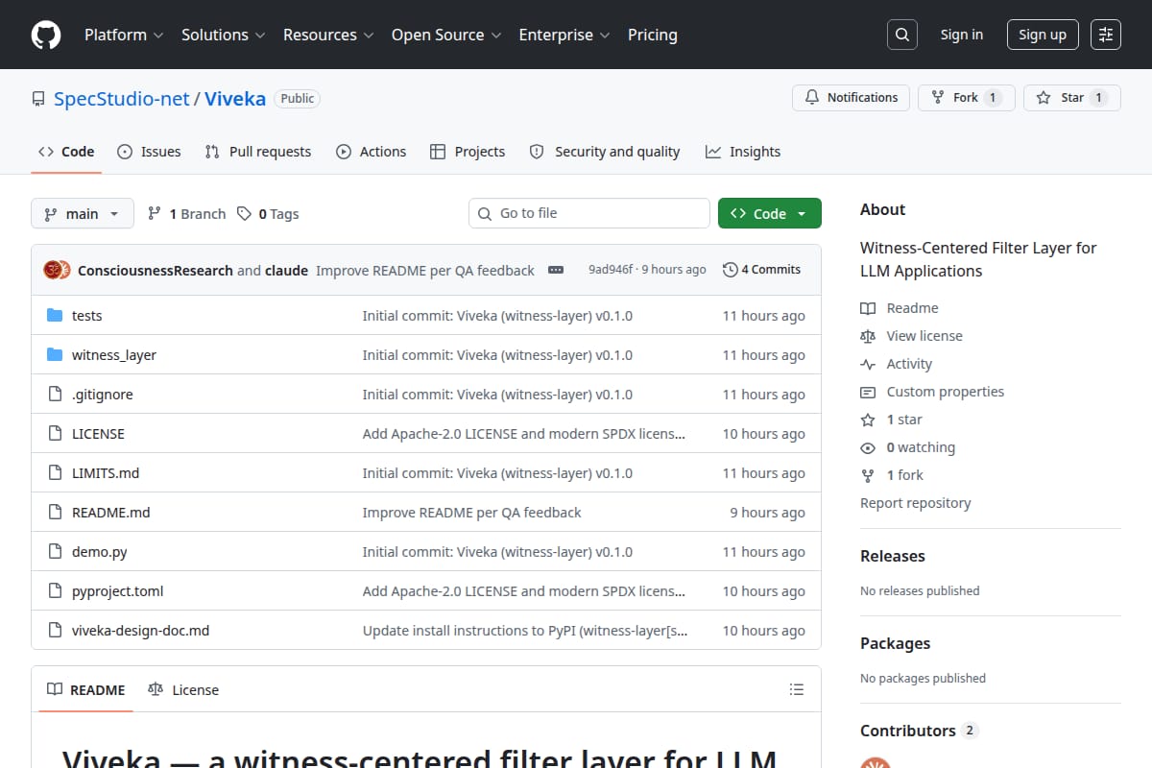The image size is (1152, 768).
Task: Click the tests folder icon
Action: click(55, 315)
